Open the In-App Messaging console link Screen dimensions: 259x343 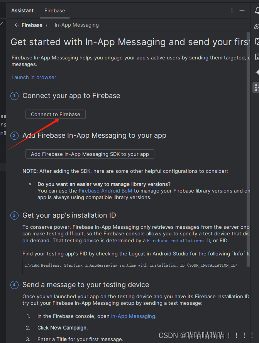(x=133, y=316)
